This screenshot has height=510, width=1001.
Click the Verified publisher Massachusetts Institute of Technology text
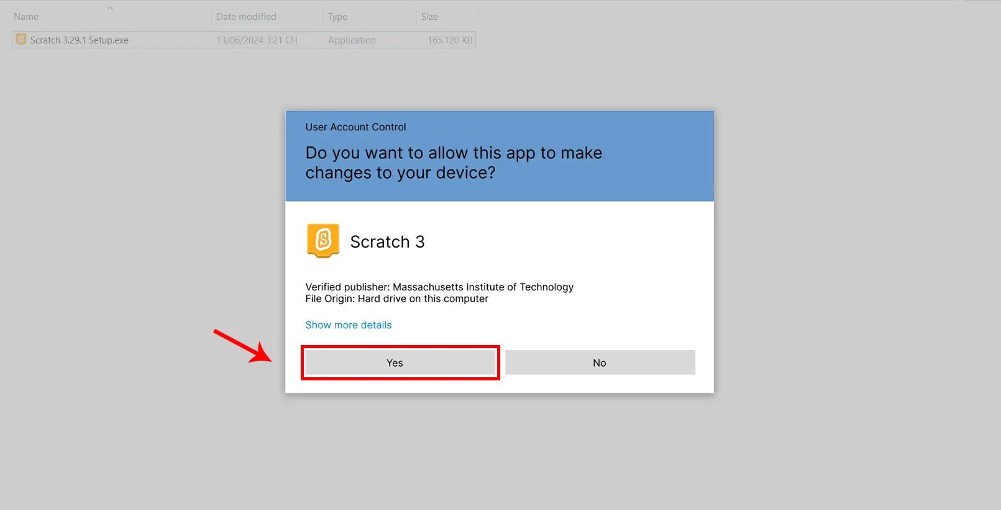click(x=439, y=287)
